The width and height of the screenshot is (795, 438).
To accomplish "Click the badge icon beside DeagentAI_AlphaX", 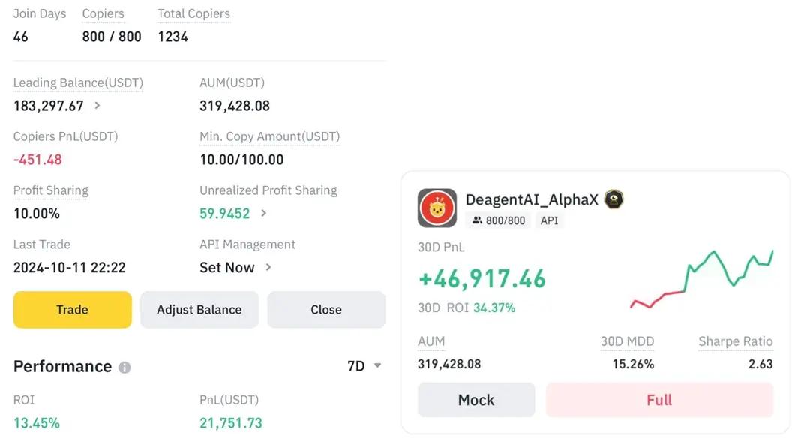I will tap(614, 199).
